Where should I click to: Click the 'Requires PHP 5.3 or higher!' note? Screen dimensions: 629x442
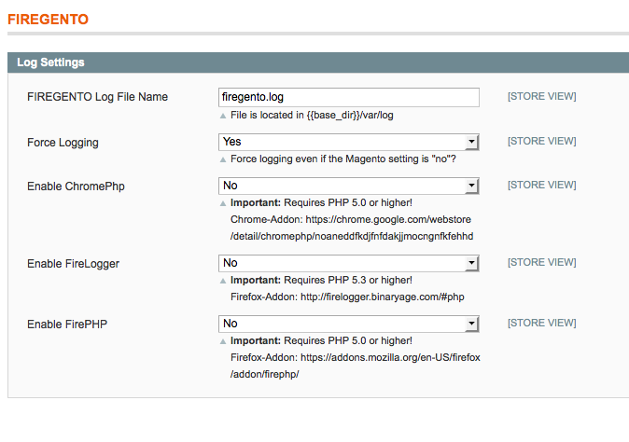[348, 280]
